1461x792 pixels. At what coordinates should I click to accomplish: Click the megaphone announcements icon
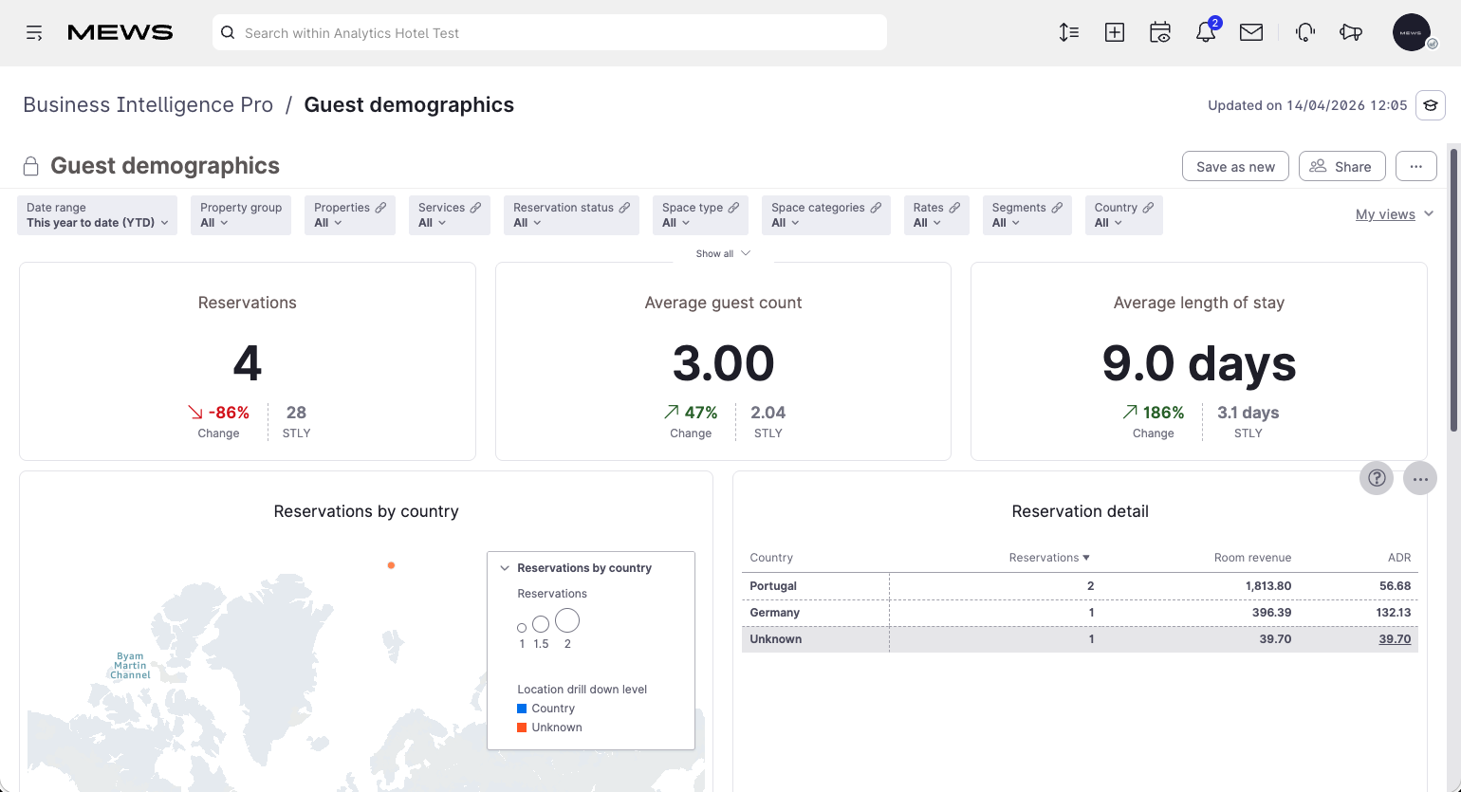click(1351, 32)
